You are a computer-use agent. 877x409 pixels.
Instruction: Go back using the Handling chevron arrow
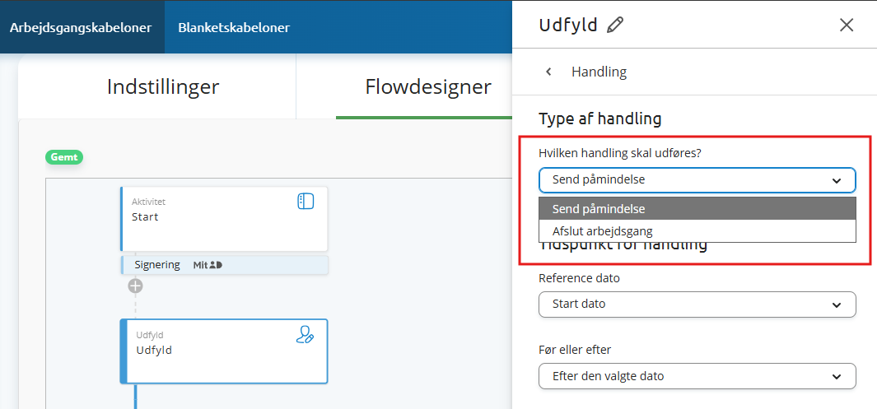[548, 72]
